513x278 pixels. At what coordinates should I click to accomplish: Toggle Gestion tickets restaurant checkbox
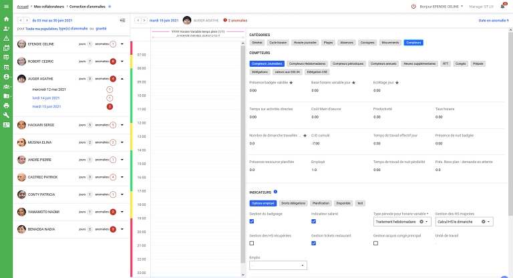point(313,243)
